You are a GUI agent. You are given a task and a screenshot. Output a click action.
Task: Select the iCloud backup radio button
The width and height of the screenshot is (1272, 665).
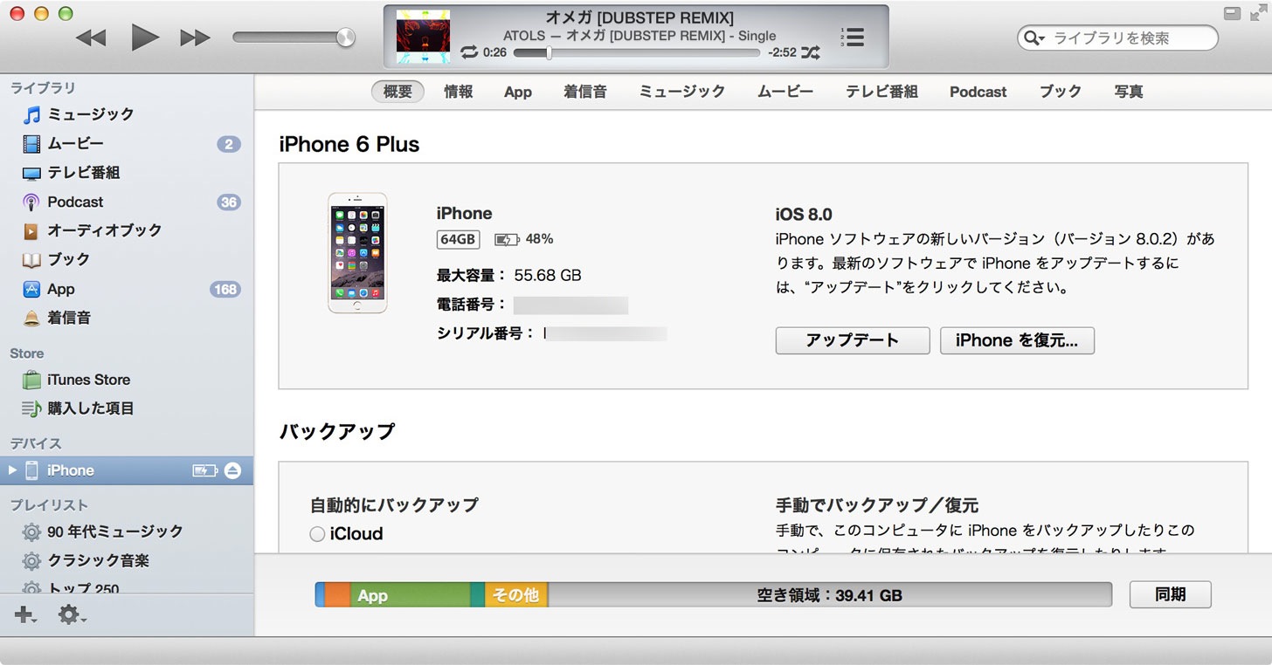[317, 534]
